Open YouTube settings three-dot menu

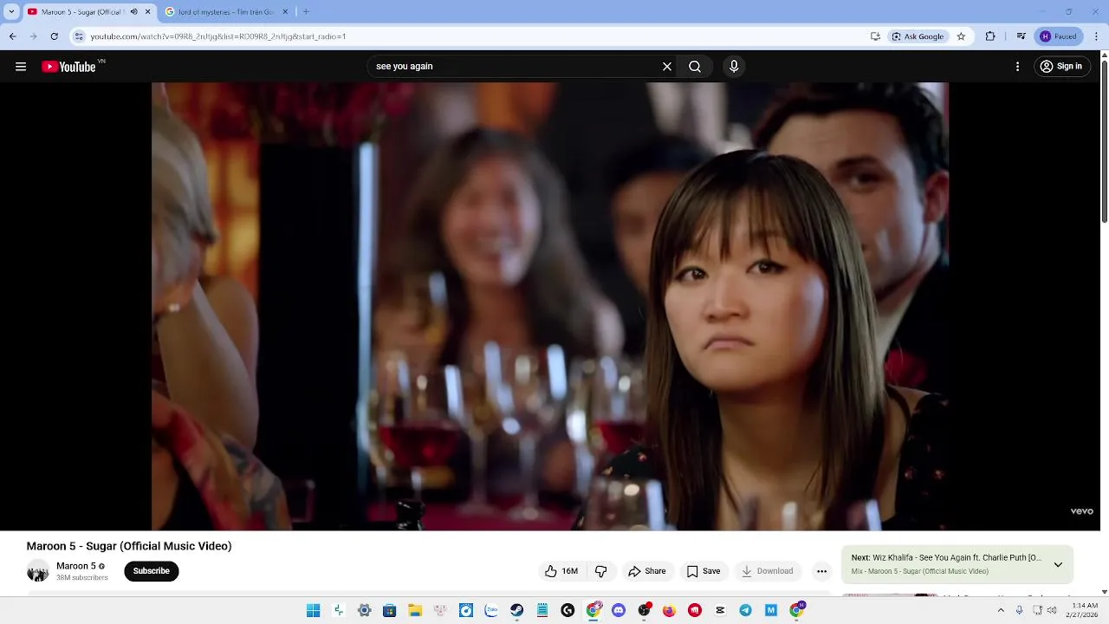pos(1017,67)
